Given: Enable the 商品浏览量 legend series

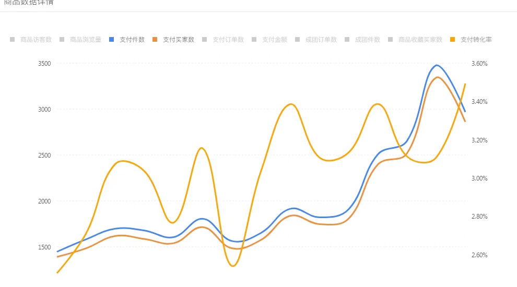Looking at the screenshot, I should (86, 40).
